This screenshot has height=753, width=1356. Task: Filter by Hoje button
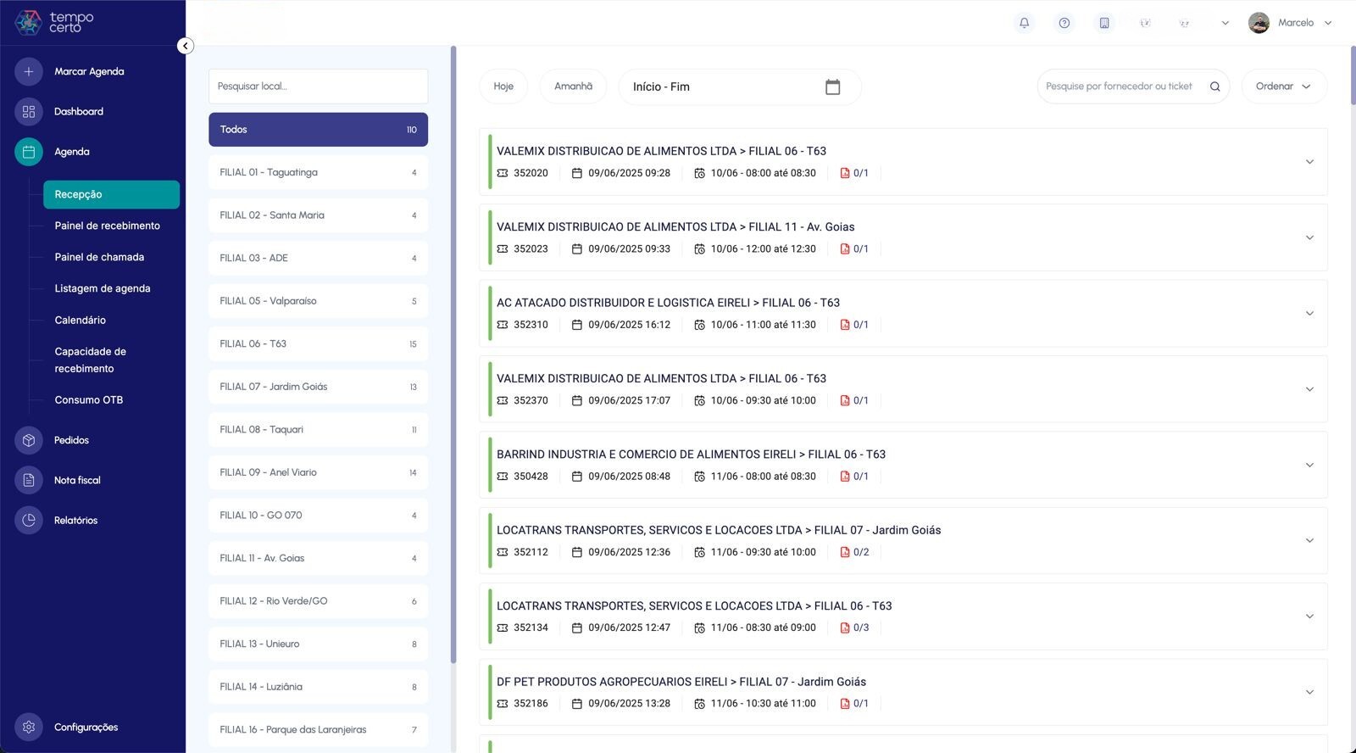click(x=503, y=86)
